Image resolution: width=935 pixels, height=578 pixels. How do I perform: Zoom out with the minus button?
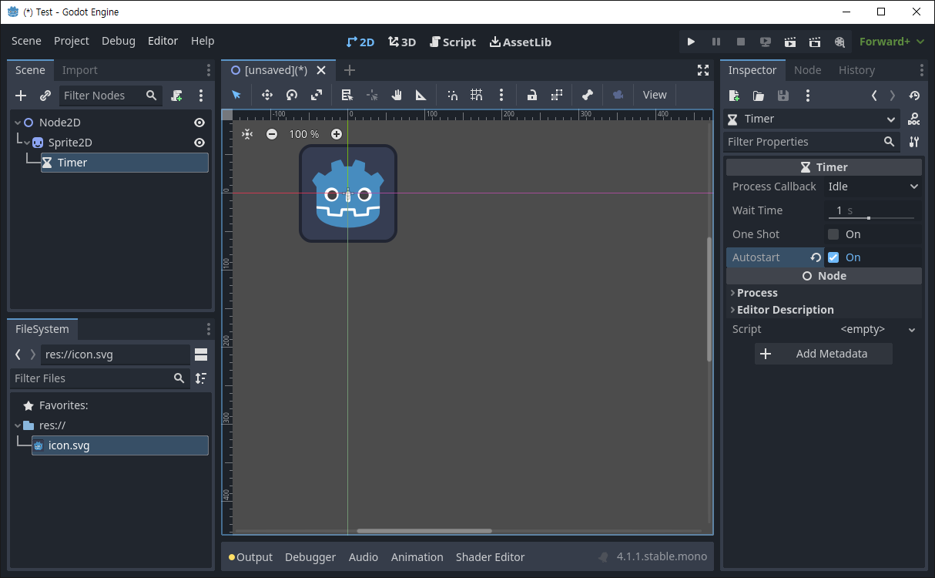pyautogui.click(x=272, y=134)
